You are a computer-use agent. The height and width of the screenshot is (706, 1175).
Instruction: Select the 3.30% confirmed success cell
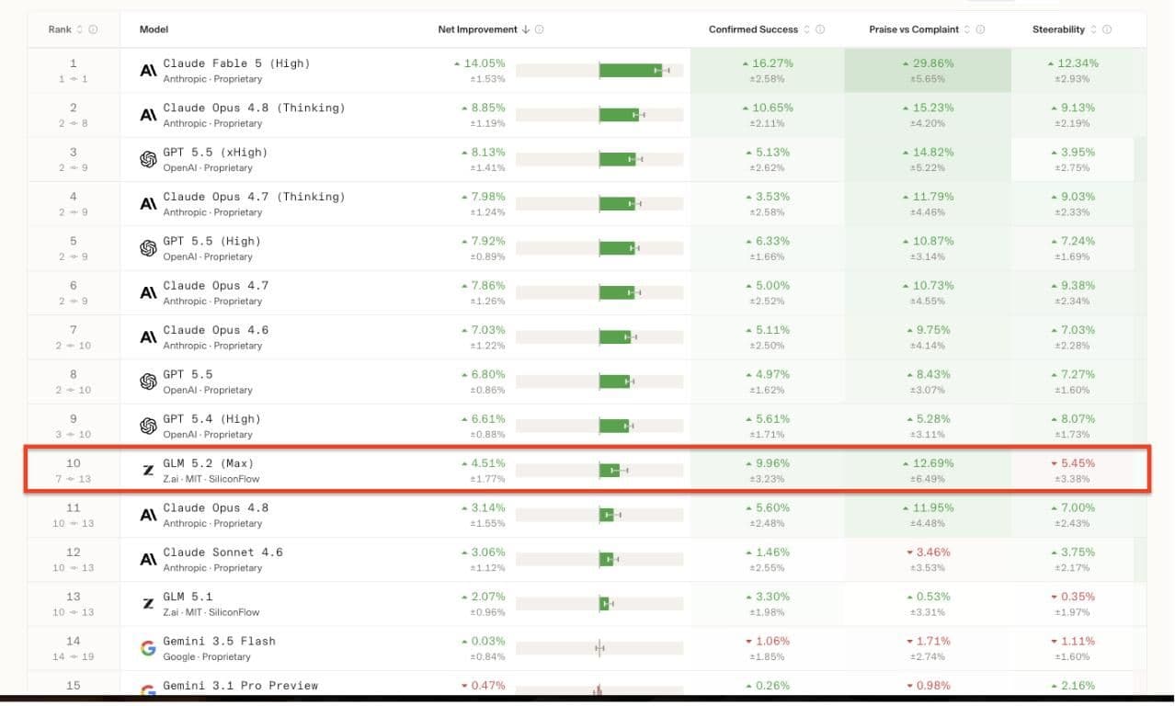(768, 604)
